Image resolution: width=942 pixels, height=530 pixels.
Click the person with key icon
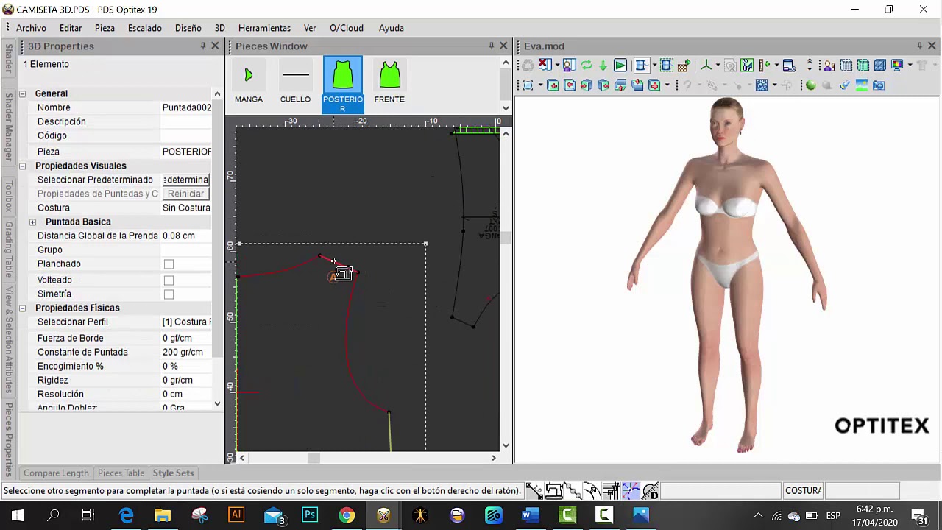[x=829, y=66]
